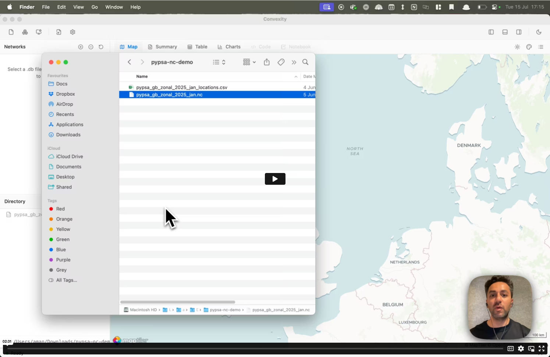The width and height of the screenshot is (550, 357).
Task: Switch to the Summary tab
Action: coord(162,47)
